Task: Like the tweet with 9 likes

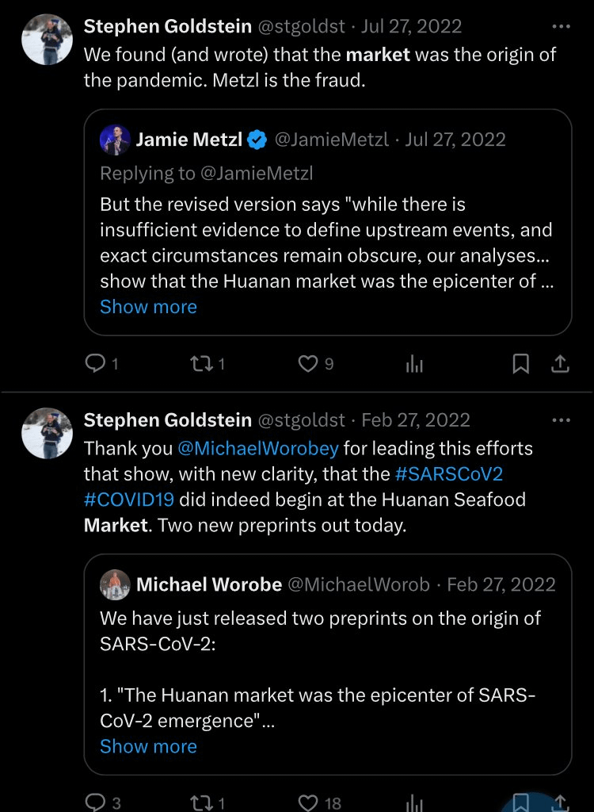Action: click(307, 364)
